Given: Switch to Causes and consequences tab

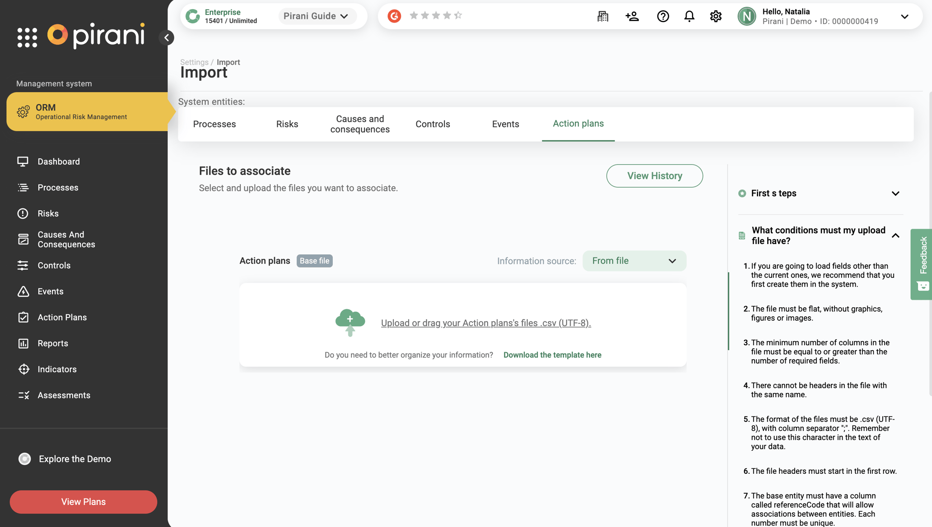Looking at the screenshot, I should (x=359, y=124).
